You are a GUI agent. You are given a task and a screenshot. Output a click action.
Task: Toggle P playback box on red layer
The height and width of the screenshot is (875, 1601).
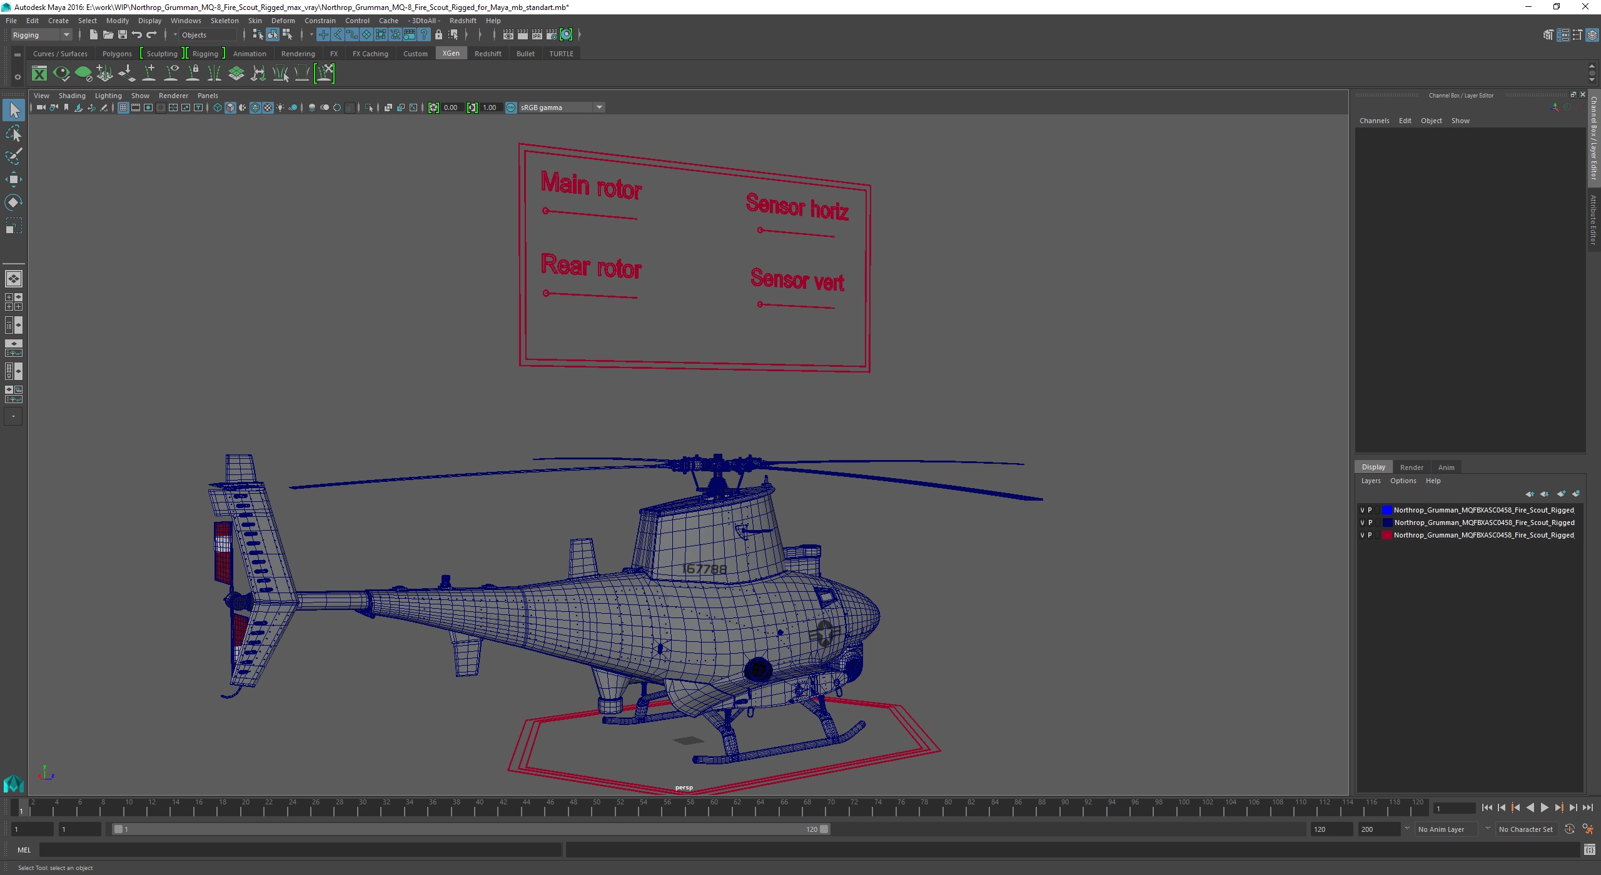tap(1370, 535)
